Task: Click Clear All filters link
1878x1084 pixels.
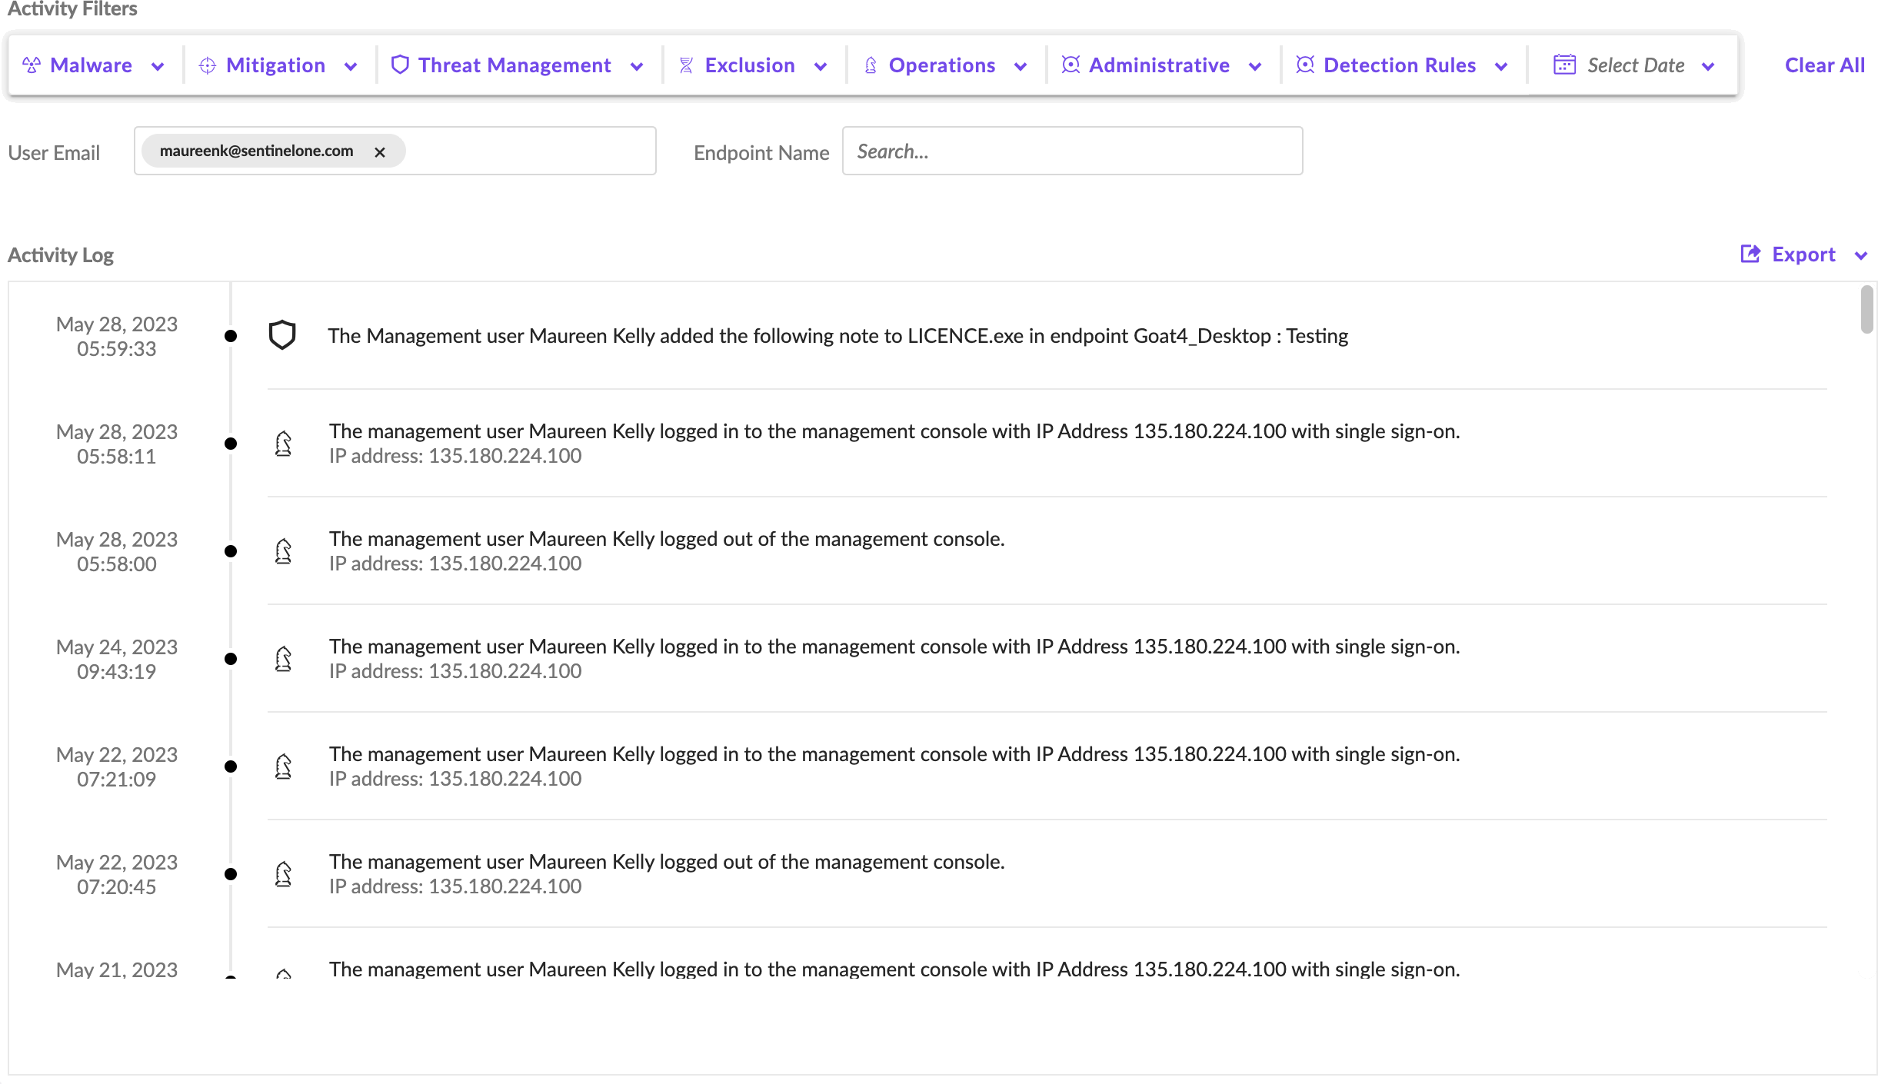Action: 1824,65
